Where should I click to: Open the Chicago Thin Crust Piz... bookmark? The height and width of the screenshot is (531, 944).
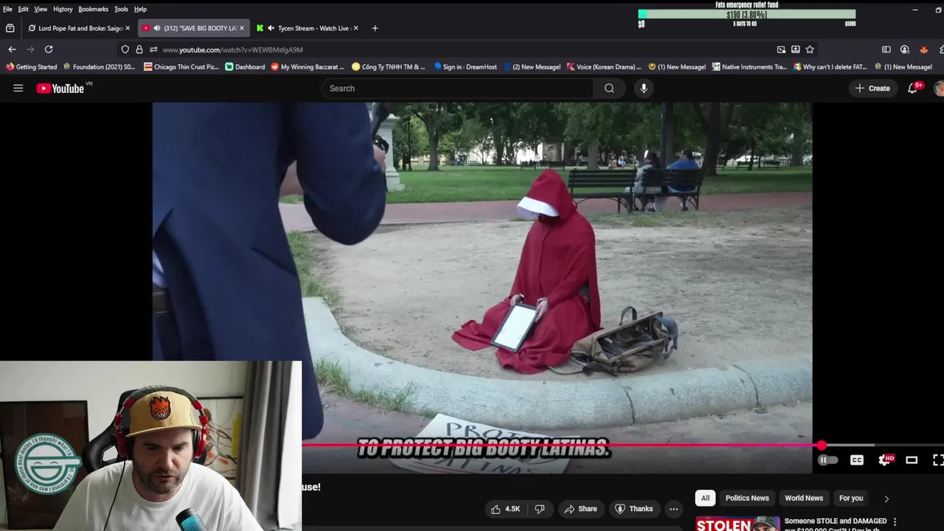click(x=181, y=66)
